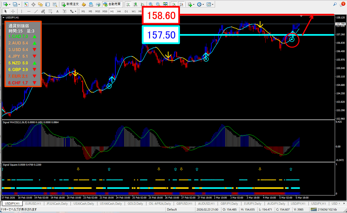
Task: Pick the trendline drawing tool
Action: [x=36, y=11]
